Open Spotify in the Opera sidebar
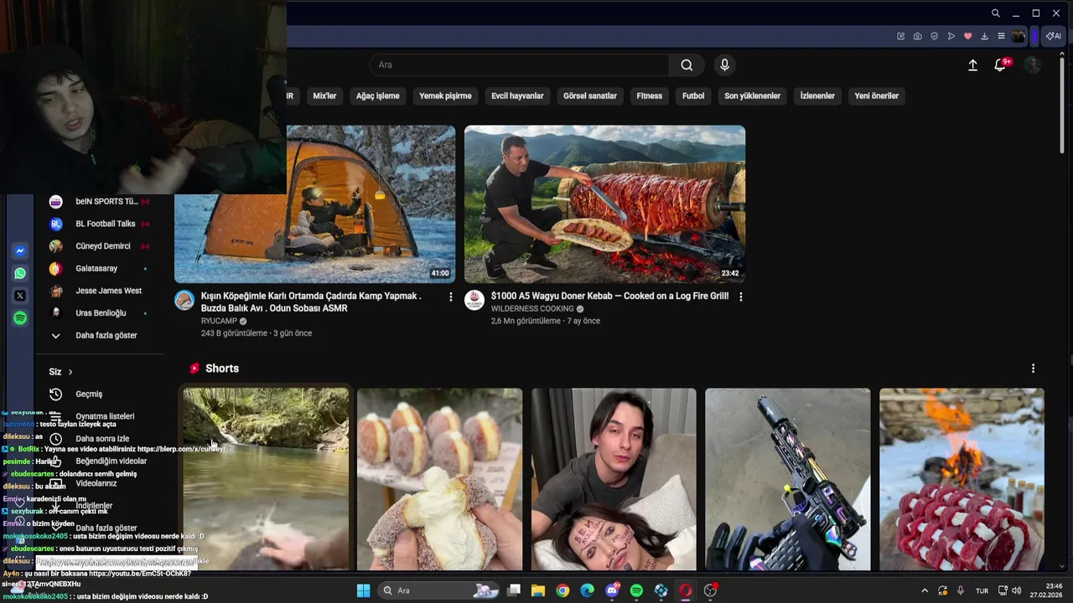 tap(20, 318)
